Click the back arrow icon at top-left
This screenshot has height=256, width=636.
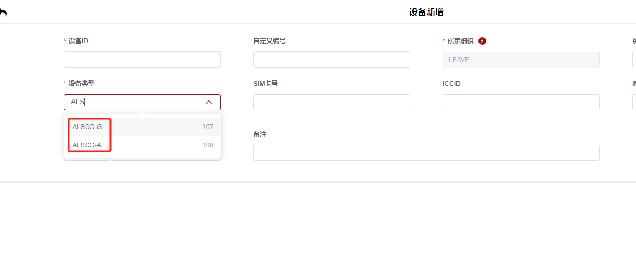click(3, 14)
